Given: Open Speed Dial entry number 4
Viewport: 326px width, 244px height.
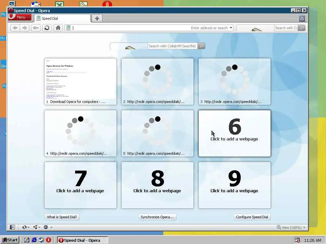Looking at the screenshot, I should [81, 133].
